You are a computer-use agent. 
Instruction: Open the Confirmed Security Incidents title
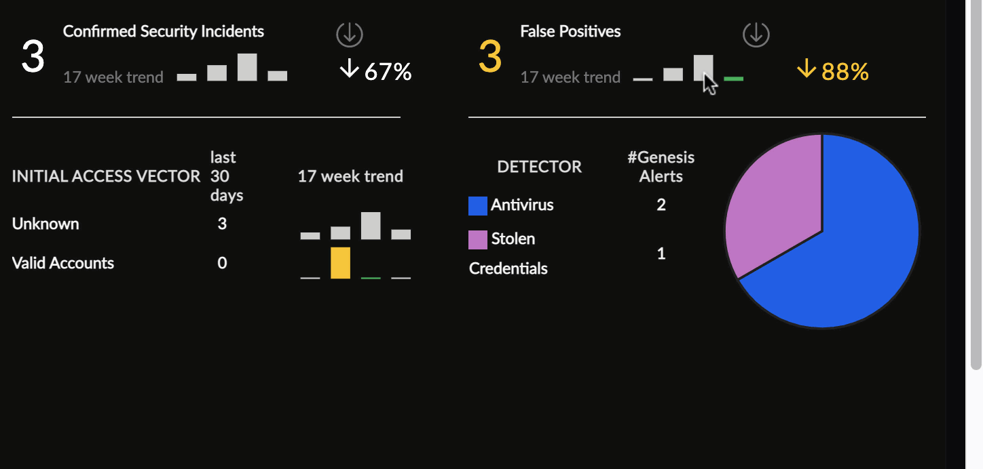click(x=164, y=31)
